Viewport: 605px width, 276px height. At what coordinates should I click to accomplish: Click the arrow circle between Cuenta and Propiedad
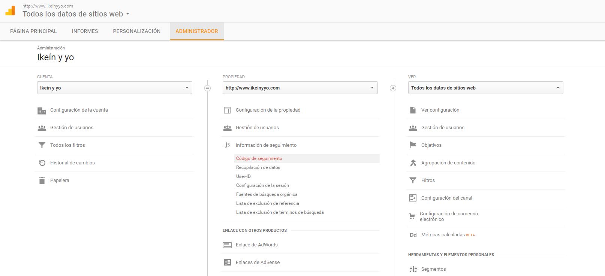coord(207,88)
